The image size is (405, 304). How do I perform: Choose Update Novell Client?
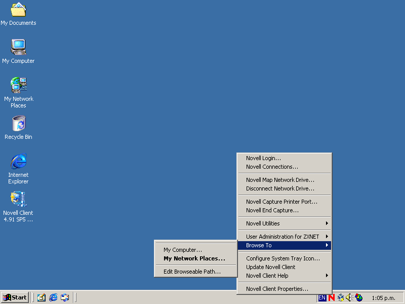pyautogui.click(x=285, y=267)
